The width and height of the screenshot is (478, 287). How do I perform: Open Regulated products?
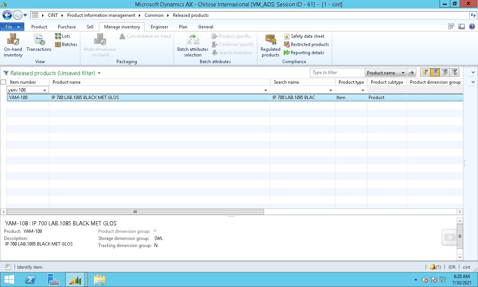click(270, 46)
